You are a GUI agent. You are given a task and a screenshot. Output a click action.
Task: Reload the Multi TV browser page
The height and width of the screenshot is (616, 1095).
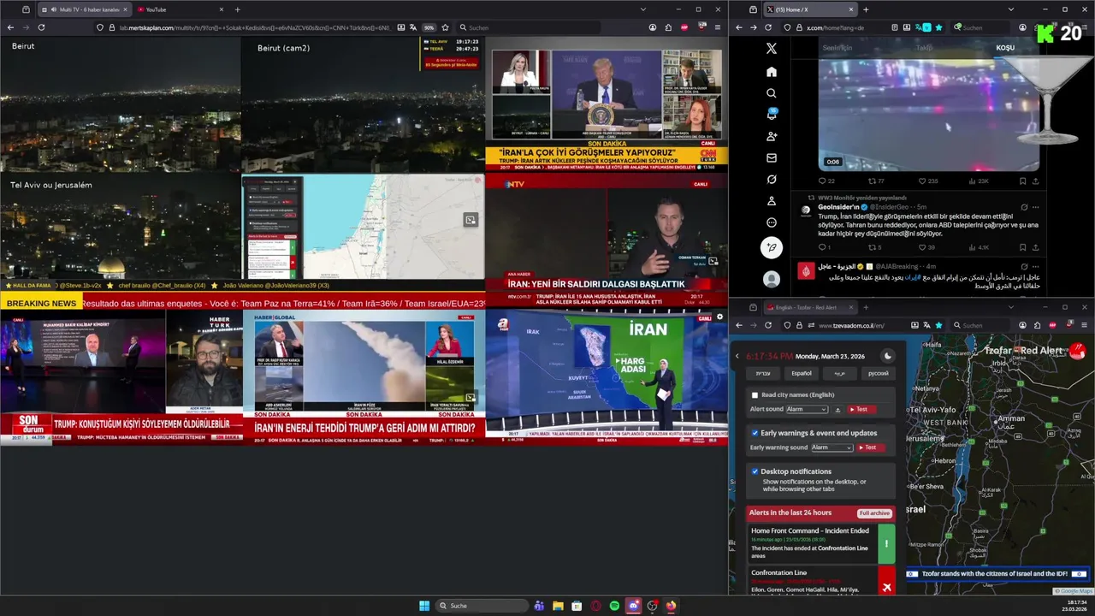(x=41, y=27)
